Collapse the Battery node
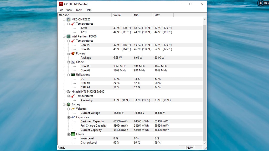The width and height of the screenshot is (269, 151). tap(64, 104)
